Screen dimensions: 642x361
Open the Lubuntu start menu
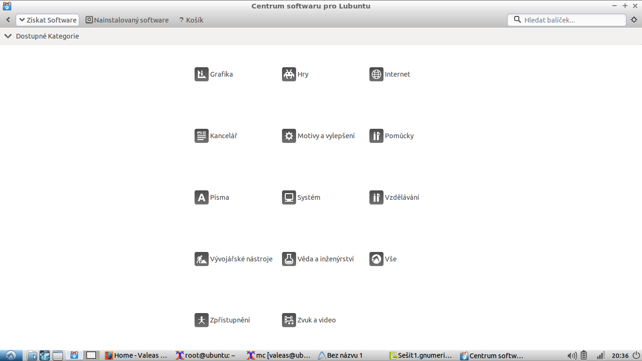pyautogui.click(x=11, y=355)
